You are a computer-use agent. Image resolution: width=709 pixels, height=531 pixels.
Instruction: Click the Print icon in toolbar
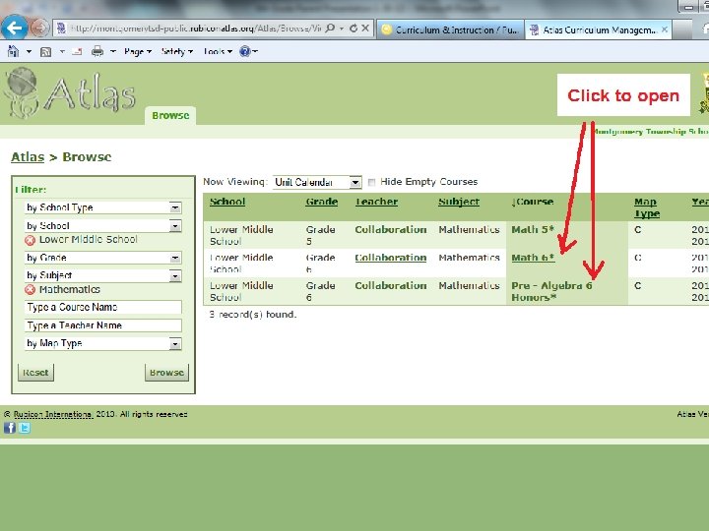click(x=97, y=51)
